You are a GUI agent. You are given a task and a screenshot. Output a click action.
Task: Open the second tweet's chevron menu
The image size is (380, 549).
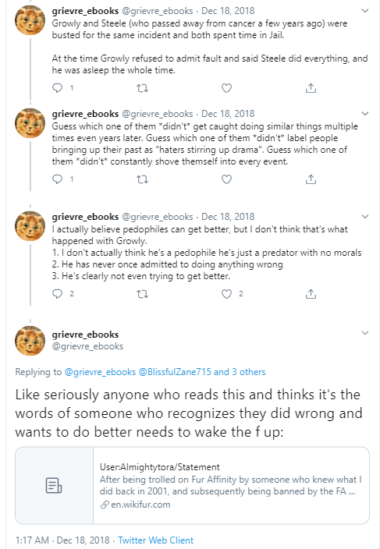pyautogui.click(x=365, y=113)
